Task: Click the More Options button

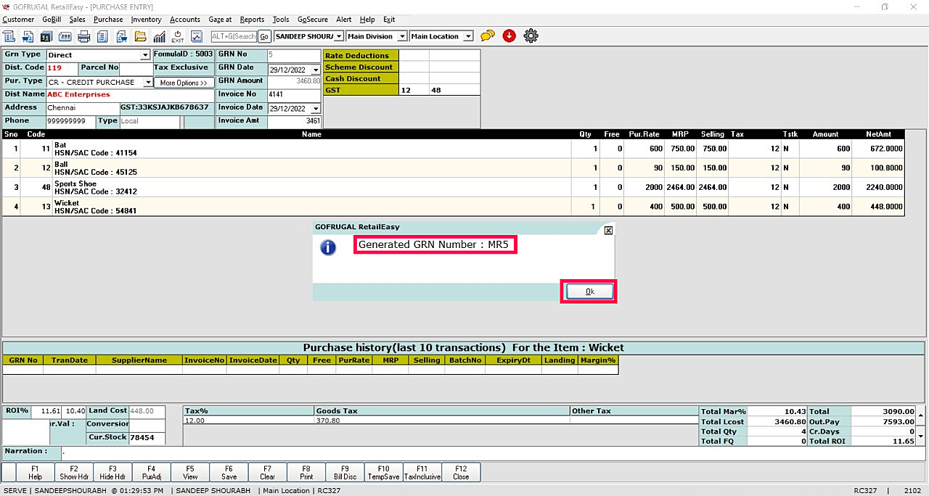Action: point(184,83)
